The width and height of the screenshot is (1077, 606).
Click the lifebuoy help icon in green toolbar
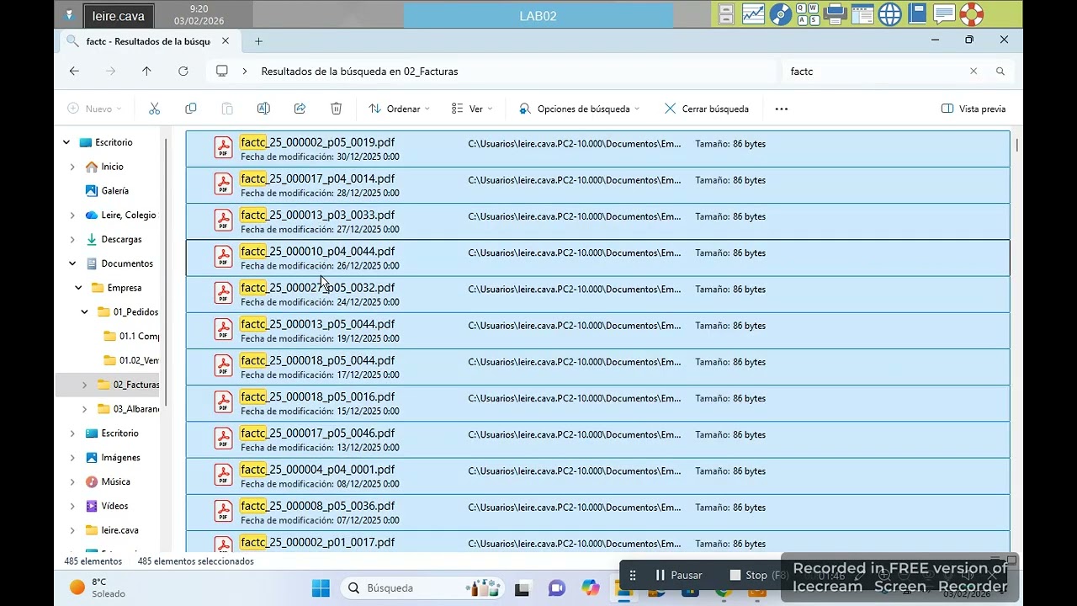point(972,14)
